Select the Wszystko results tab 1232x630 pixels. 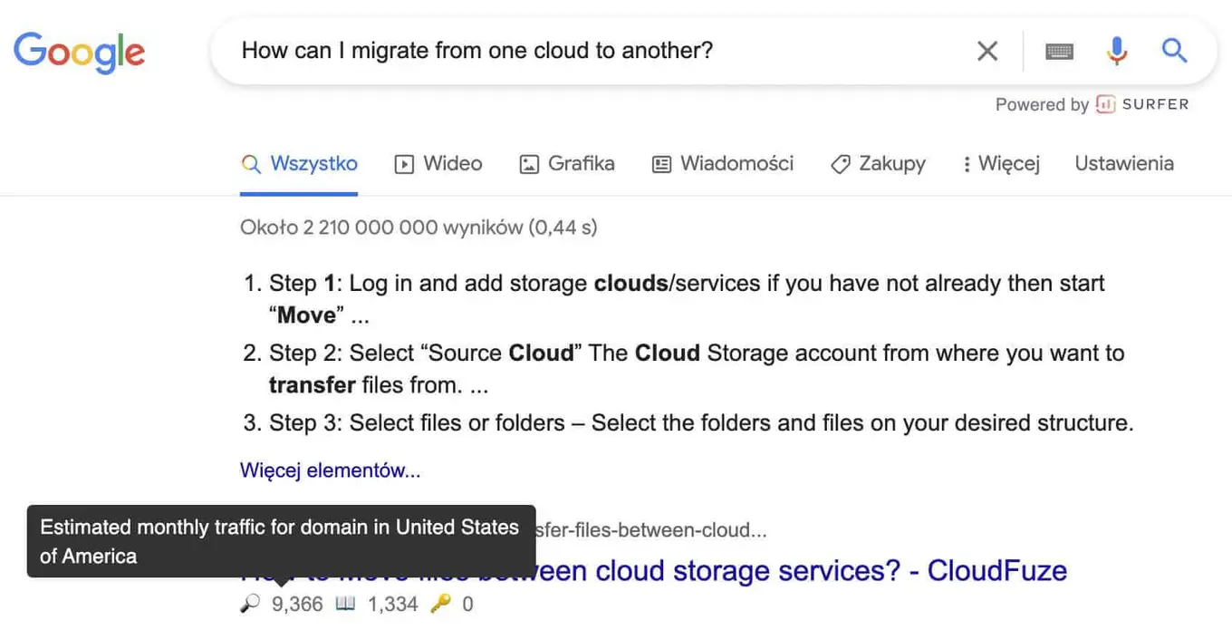tap(300, 163)
